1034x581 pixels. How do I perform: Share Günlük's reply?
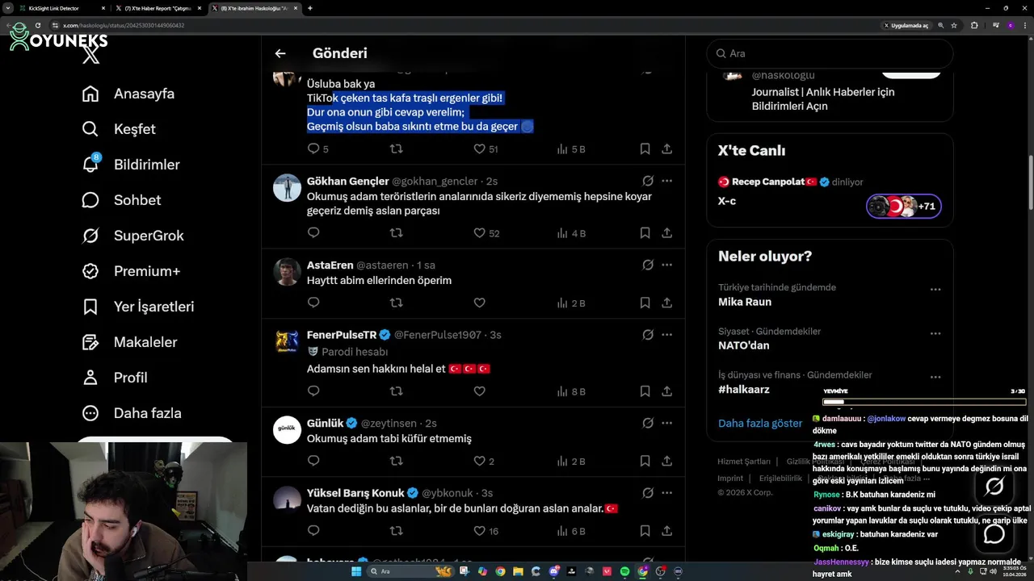pyautogui.click(x=667, y=461)
